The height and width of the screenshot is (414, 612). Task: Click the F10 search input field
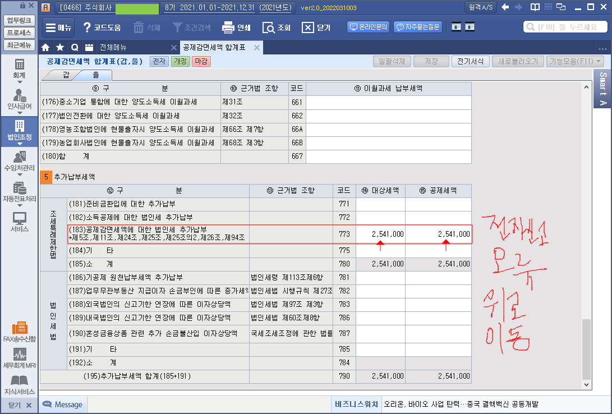[565, 27]
